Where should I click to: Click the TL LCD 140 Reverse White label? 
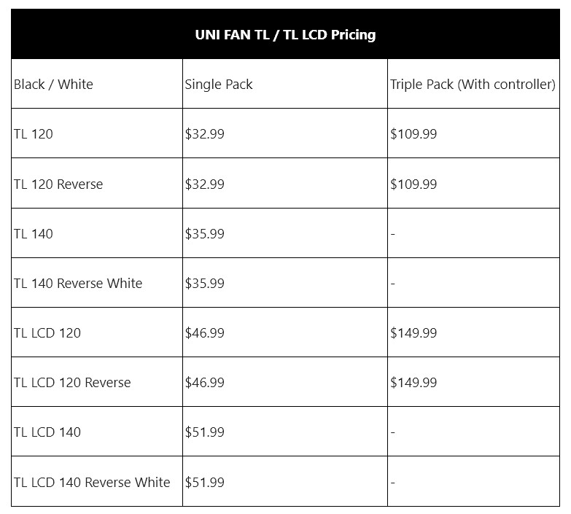[x=92, y=482]
